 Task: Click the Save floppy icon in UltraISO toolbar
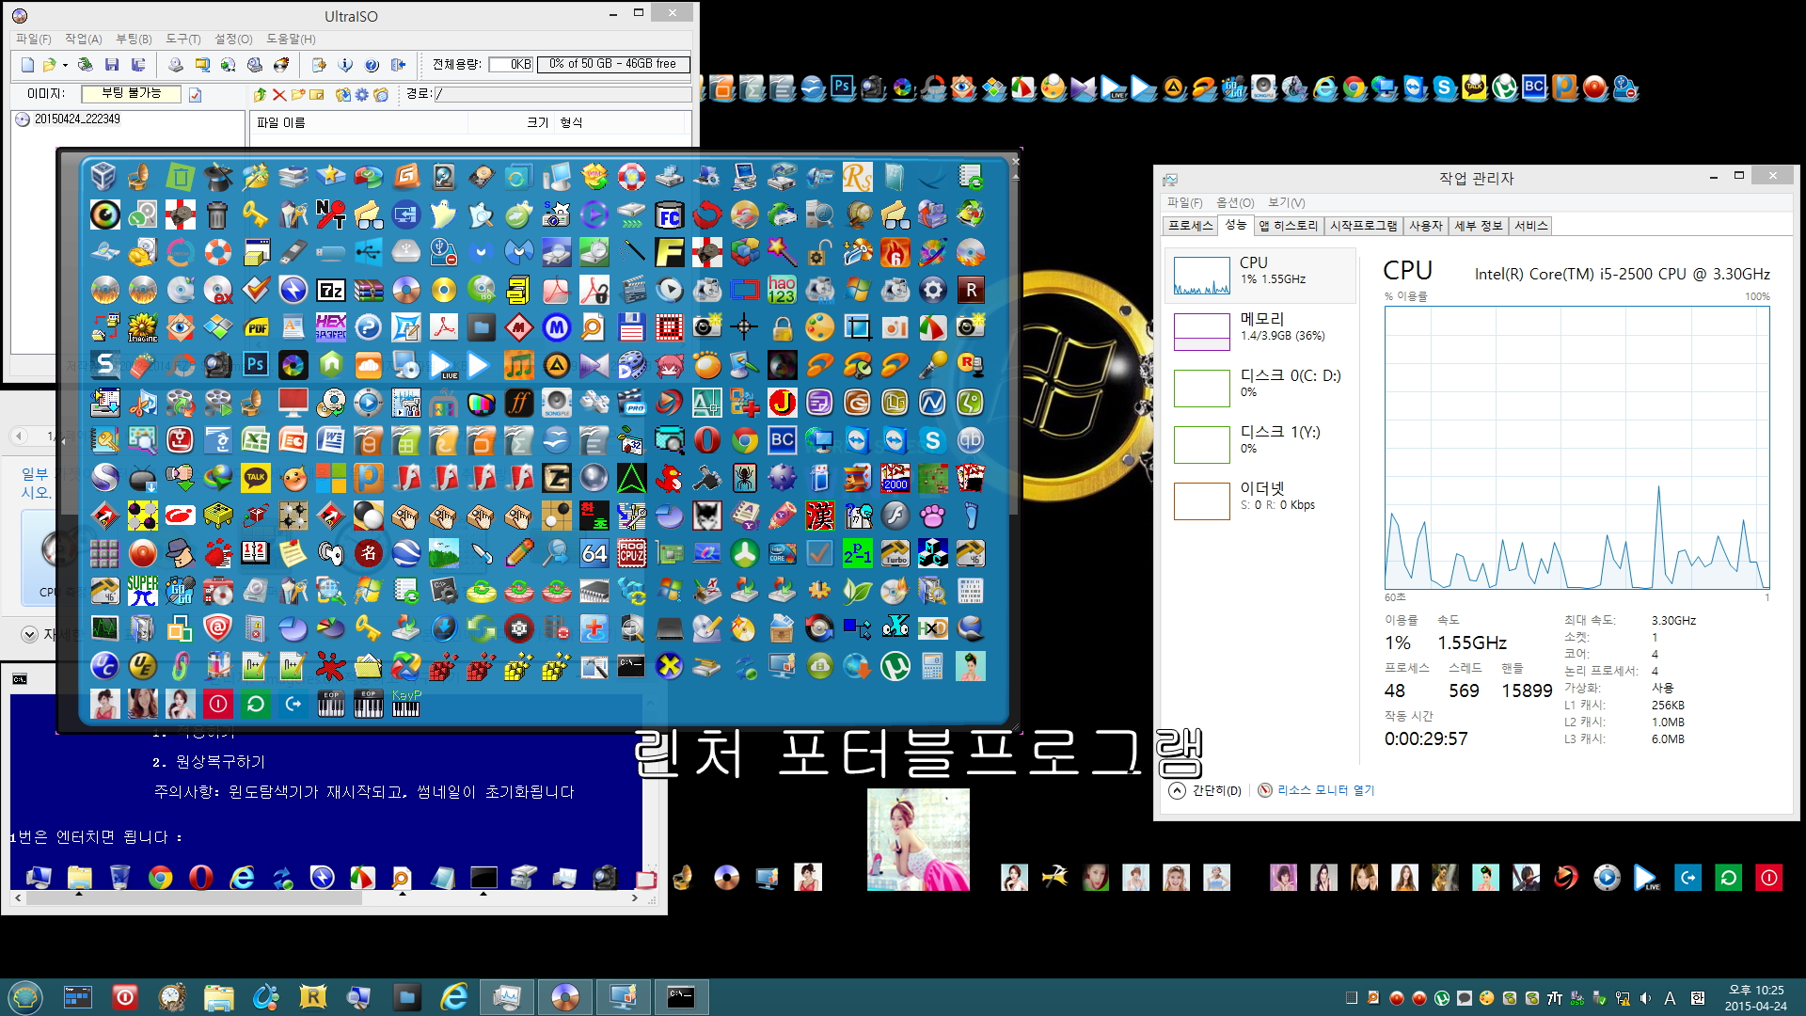point(112,65)
